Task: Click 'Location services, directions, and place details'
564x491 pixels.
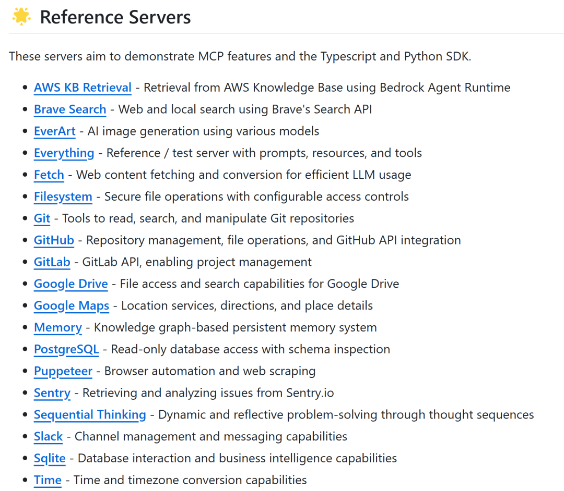Action: 246,306
